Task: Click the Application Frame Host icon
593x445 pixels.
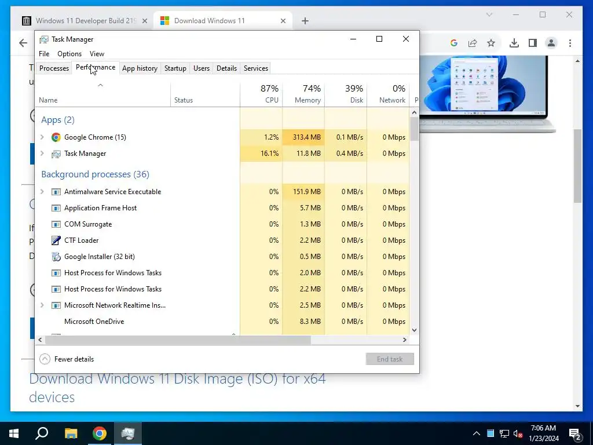Action: [56, 208]
